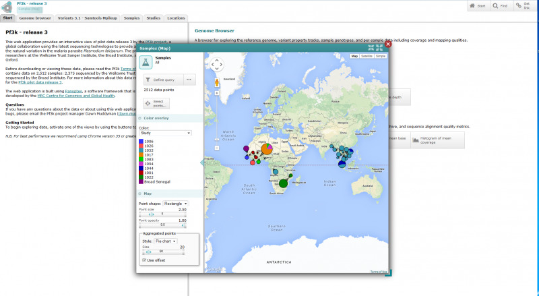Open the MRC Centre for Genomics link
The height and width of the screenshot is (296, 539).
point(76,96)
